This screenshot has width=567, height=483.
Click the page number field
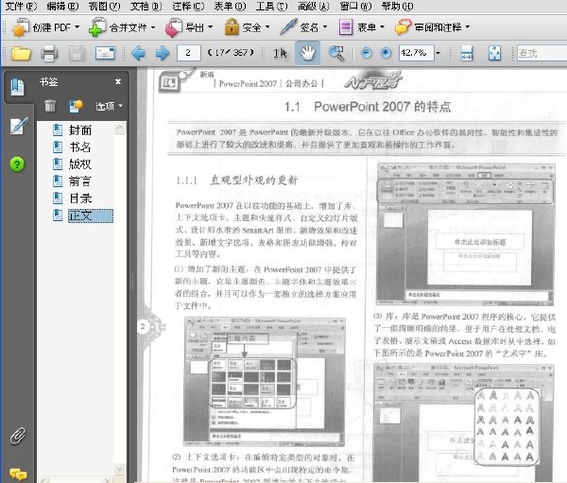(188, 53)
